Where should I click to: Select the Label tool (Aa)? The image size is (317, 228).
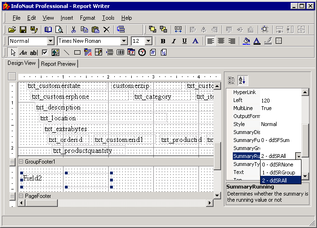[23, 53]
